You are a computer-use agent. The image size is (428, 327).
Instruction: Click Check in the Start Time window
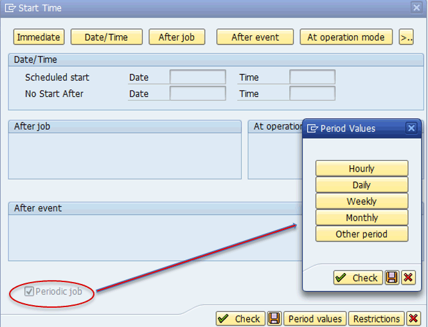coord(240,319)
